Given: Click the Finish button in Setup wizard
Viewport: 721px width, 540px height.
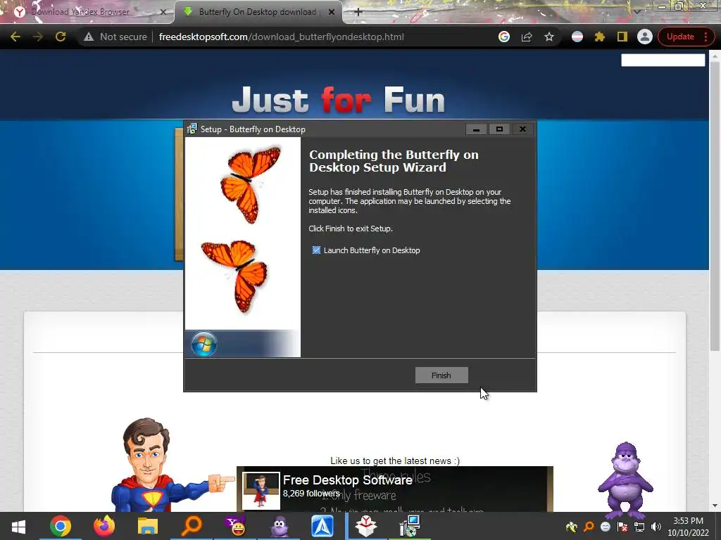Looking at the screenshot, I should coord(441,375).
